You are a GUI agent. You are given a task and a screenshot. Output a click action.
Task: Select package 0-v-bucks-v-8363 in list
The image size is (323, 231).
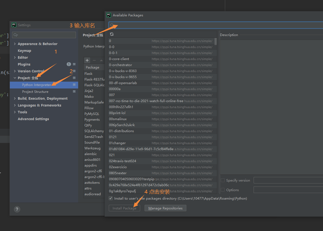163,71
